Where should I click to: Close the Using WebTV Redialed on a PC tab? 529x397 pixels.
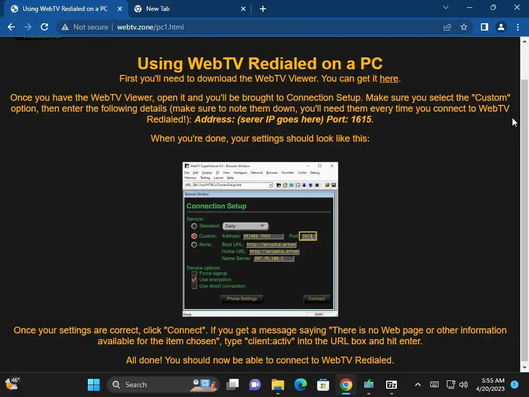[x=120, y=9]
